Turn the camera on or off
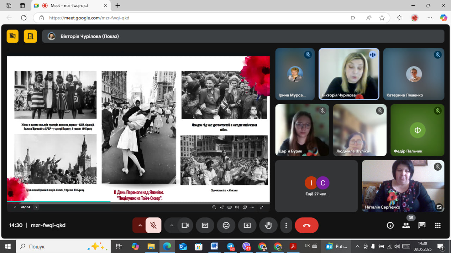Viewport: 451px width, 253px height. coord(185,226)
